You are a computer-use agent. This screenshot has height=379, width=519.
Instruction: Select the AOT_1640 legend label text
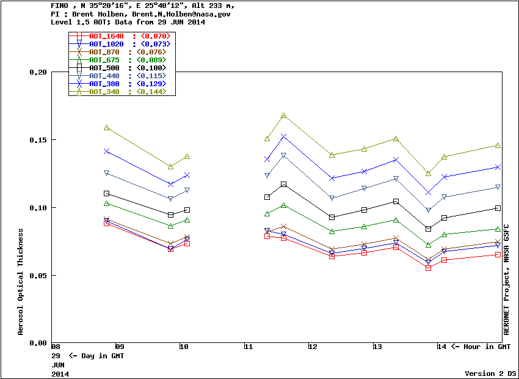click(106, 36)
